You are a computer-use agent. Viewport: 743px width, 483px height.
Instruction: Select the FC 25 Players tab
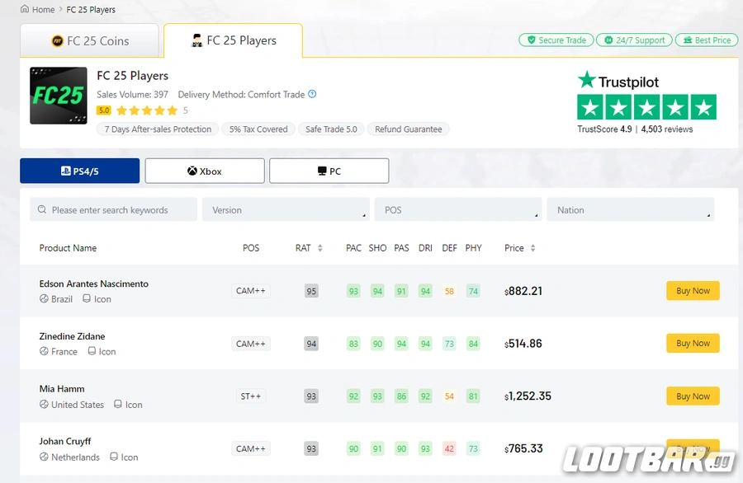[233, 40]
